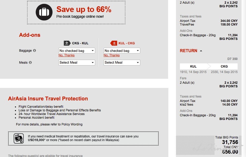Click the Total BIG Points value

click(230, 142)
